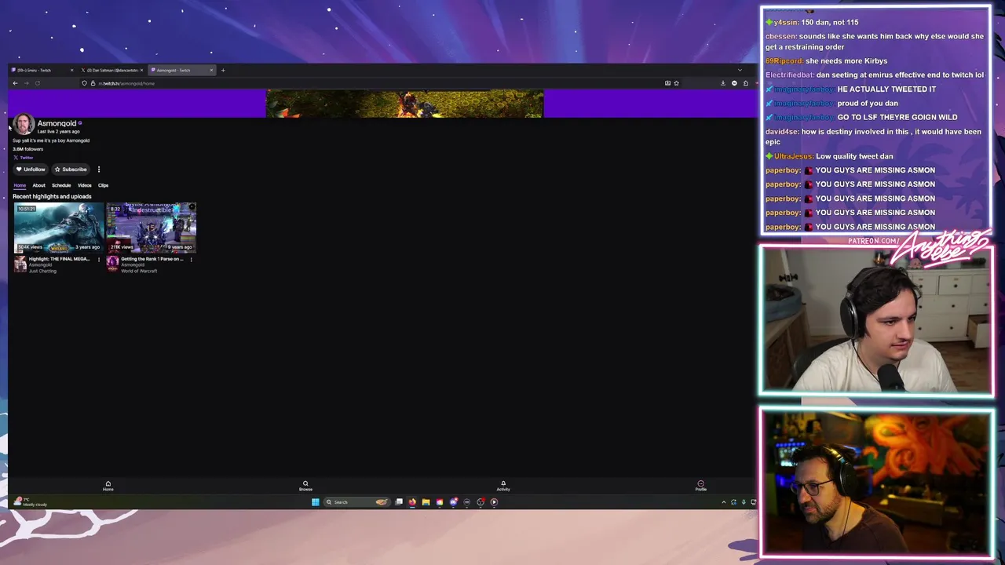Go back with the browser back arrow

point(15,83)
